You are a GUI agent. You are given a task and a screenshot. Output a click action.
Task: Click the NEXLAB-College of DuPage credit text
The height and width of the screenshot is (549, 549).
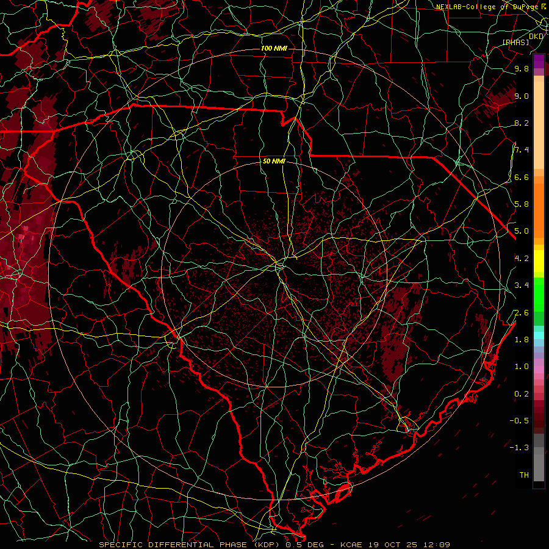[487, 7]
